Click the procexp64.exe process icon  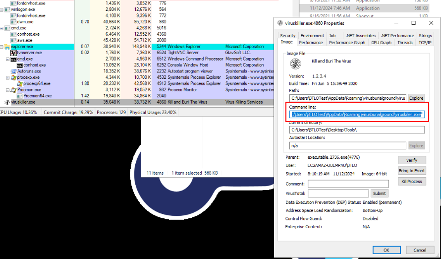tap(20, 84)
